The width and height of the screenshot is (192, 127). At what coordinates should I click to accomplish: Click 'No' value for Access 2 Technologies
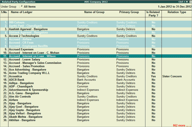154,36
